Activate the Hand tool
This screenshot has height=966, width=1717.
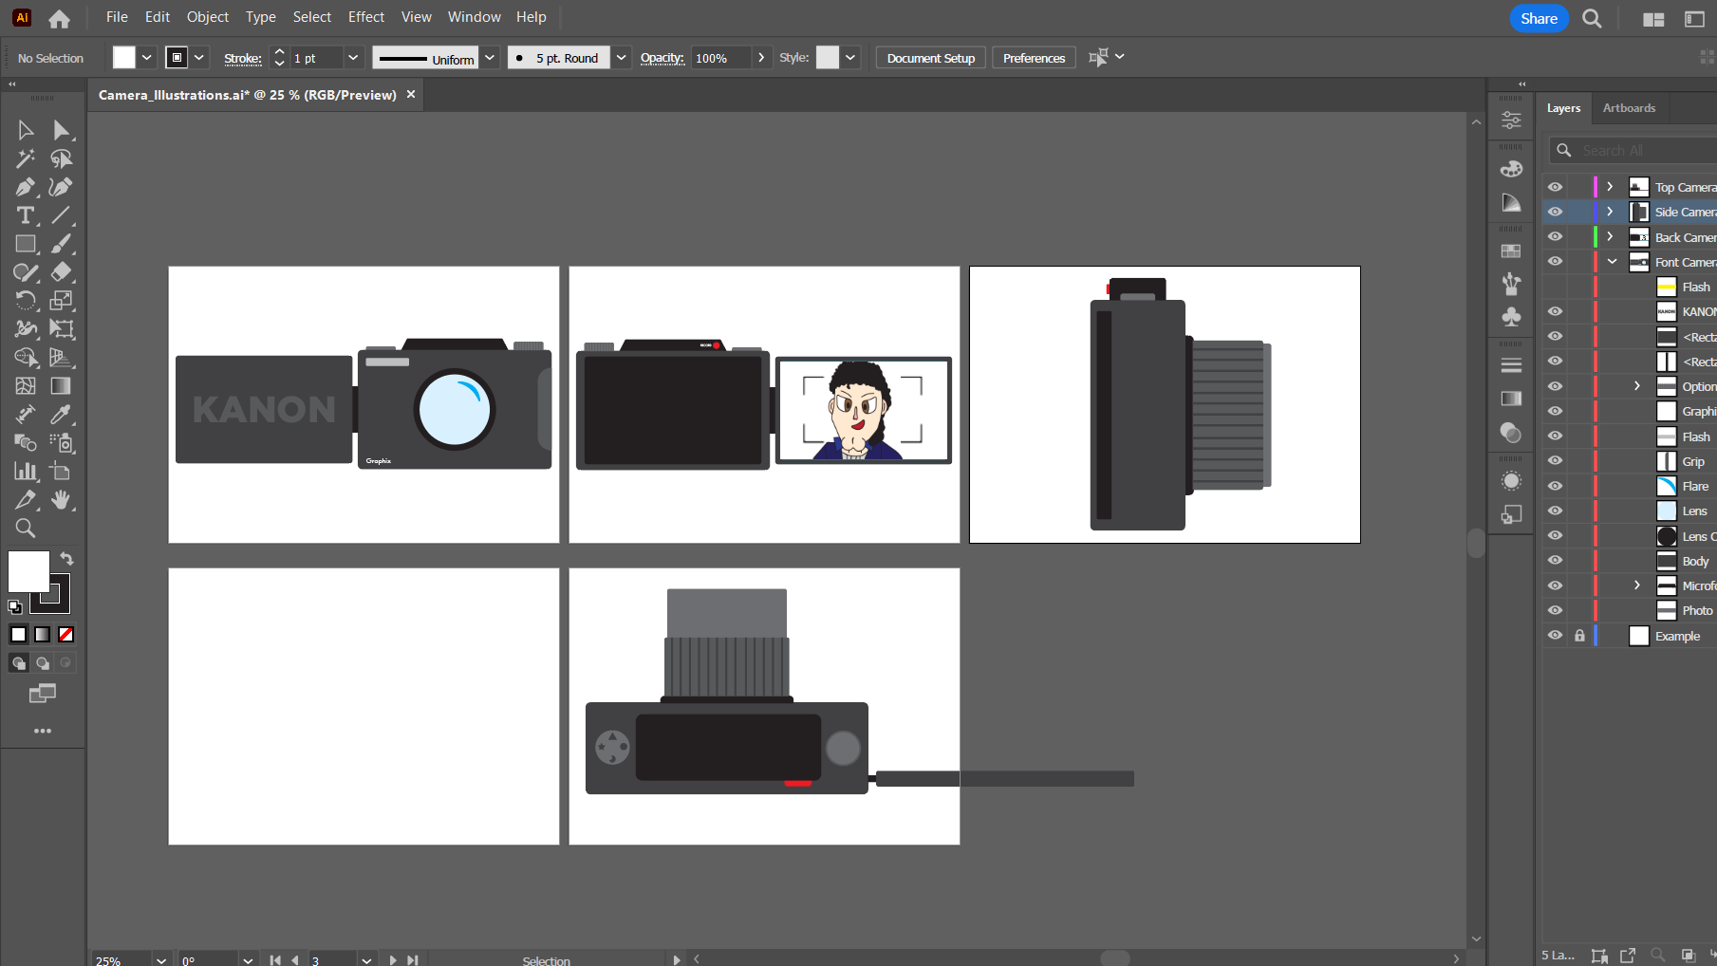click(61, 500)
